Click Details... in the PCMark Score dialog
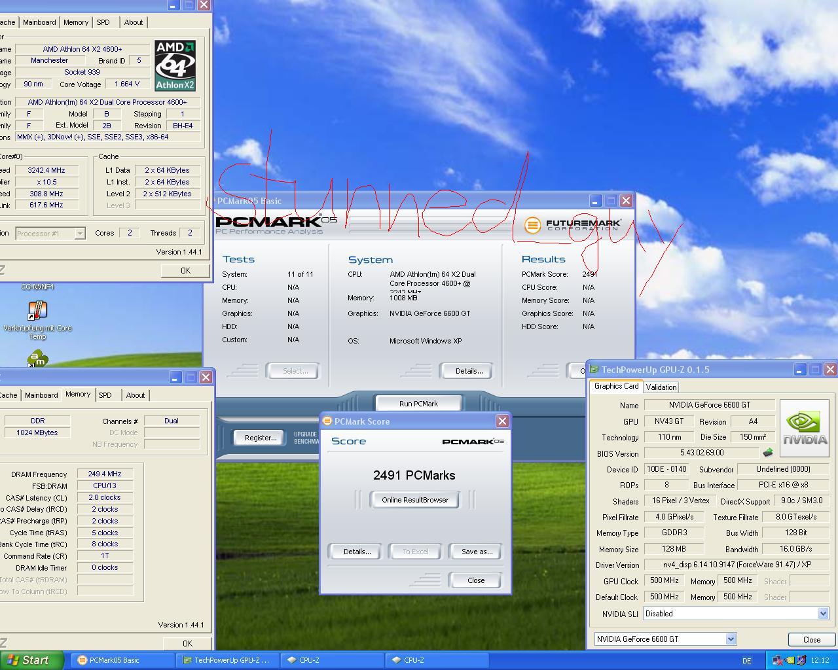 click(357, 552)
